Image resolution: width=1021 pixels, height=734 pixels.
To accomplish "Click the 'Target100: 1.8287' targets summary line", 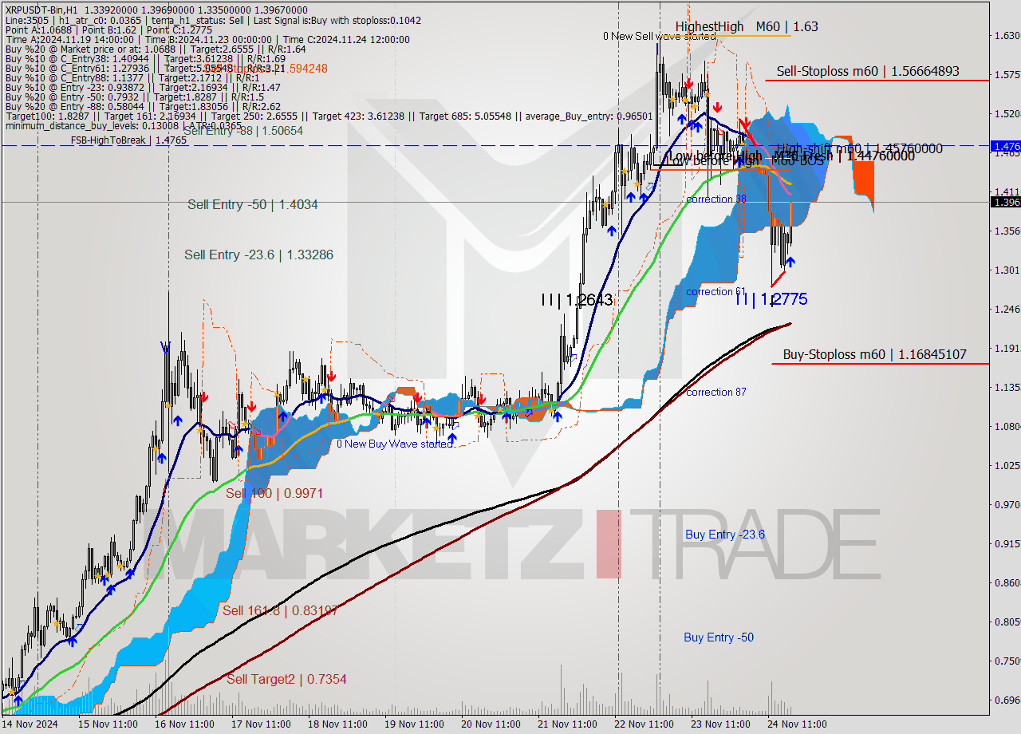I will point(329,116).
